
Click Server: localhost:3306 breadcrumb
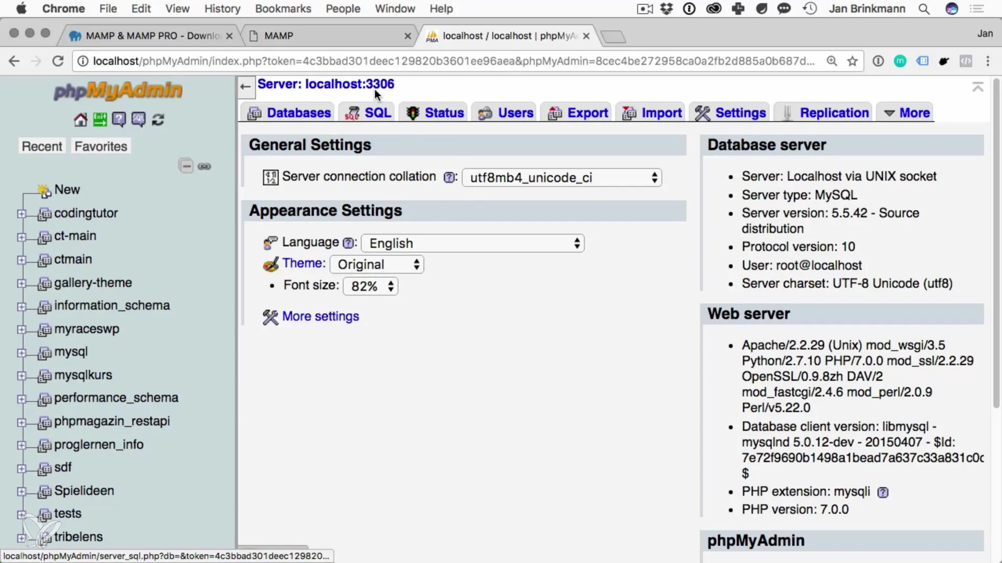[x=326, y=84]
